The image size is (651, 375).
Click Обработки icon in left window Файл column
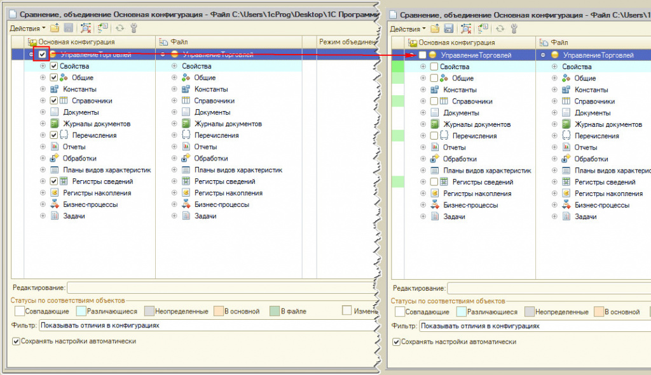pyautogui.click(x=186, y=158)
